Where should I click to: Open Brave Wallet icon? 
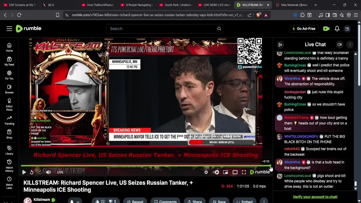335,15
